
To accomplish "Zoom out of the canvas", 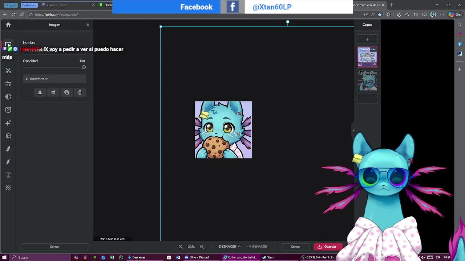I will [181, 246].
